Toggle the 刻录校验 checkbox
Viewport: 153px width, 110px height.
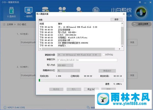pos(104,55)
